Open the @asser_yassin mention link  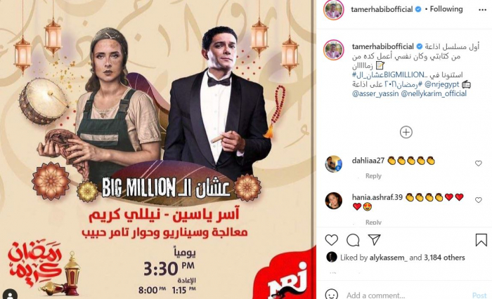(x=375, y=93)
